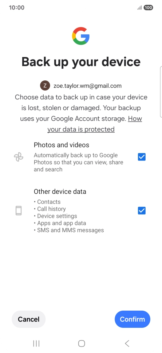Go to home via navigation bar
Image resolution: width=162 pixels, height=353 pixels.
pos(82,343)
